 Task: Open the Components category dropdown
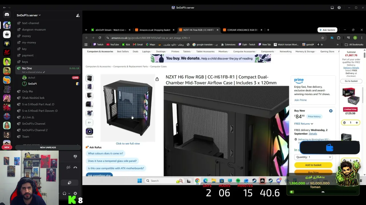click(268, 52)
